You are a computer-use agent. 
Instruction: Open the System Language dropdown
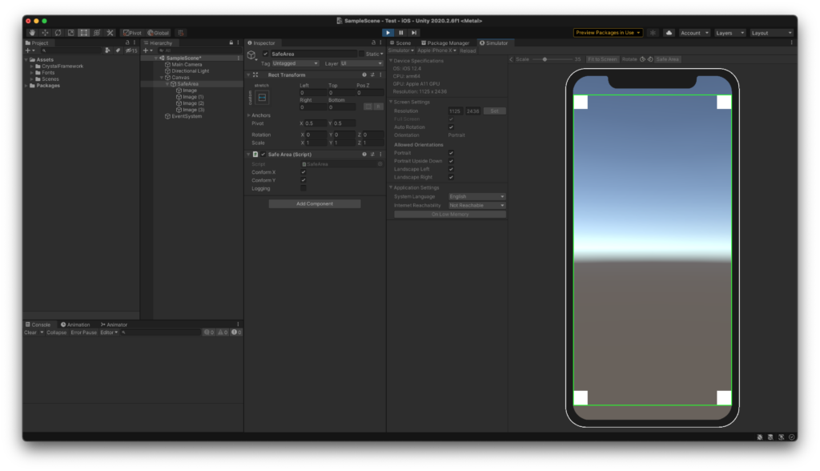click(x=476, y=195)
